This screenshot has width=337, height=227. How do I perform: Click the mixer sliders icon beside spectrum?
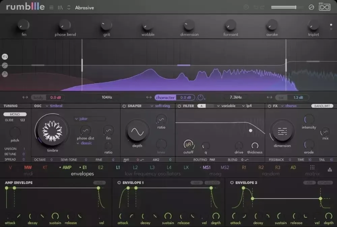pos(5,57)
